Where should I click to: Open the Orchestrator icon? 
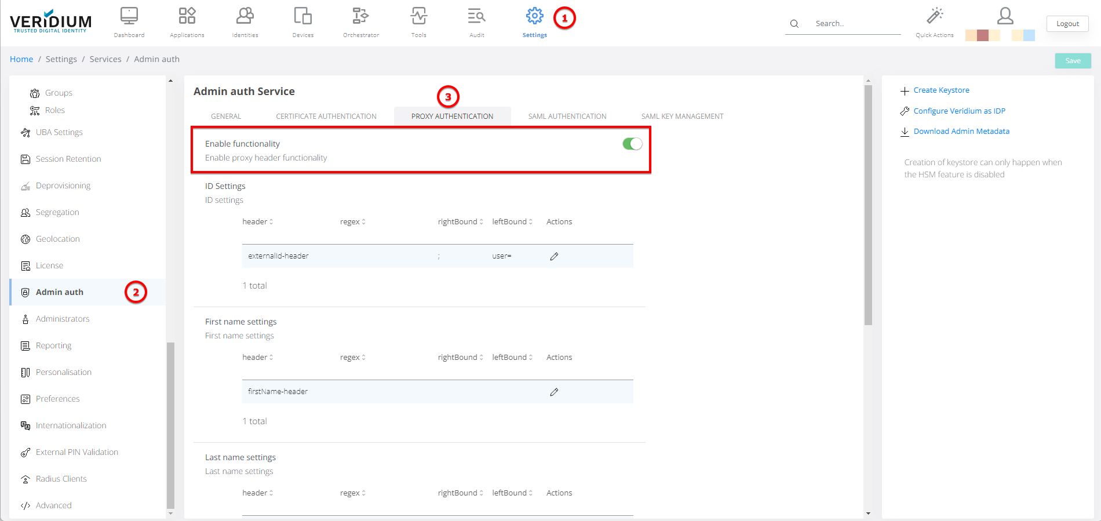click(x=360, y=16)
